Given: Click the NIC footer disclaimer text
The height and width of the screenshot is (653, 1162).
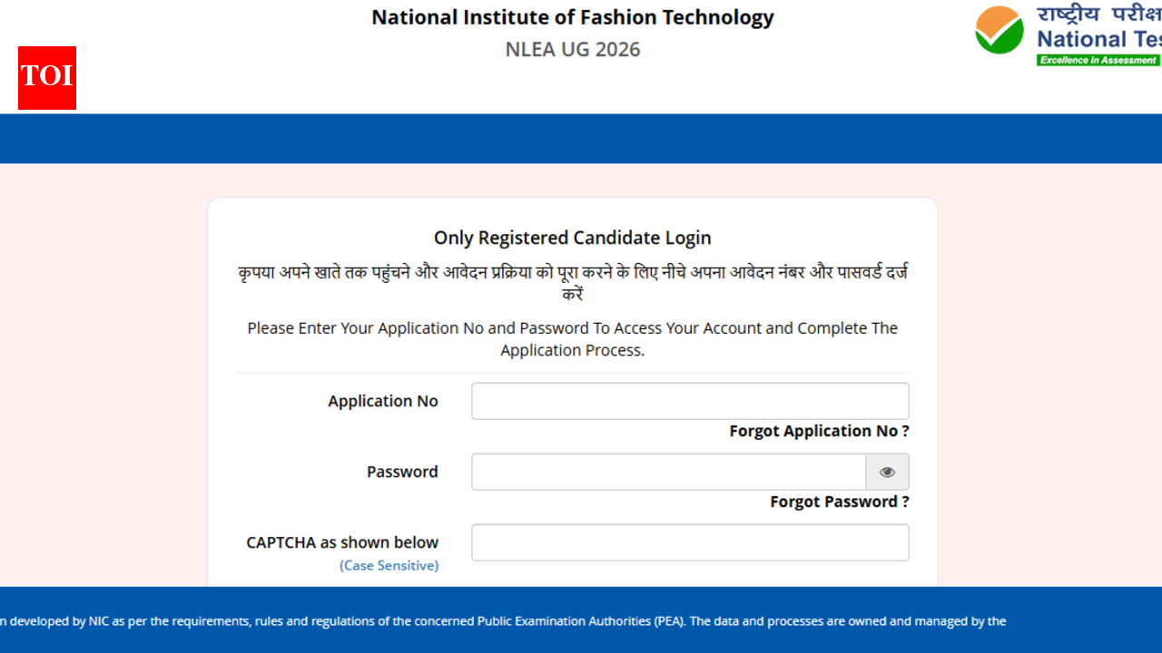Looking at the screenshot, I should [x=502, y=621].
